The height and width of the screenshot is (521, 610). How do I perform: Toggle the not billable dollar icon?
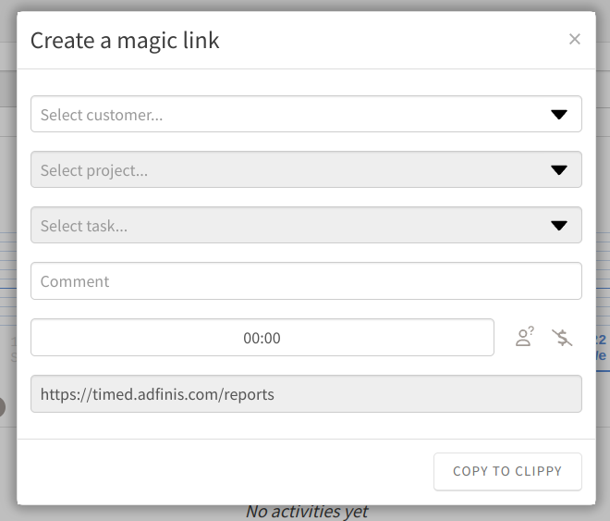(562, 337)
